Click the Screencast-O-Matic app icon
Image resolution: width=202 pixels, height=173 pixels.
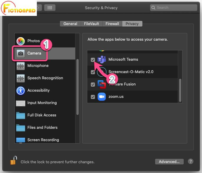[x=102, y=72]
